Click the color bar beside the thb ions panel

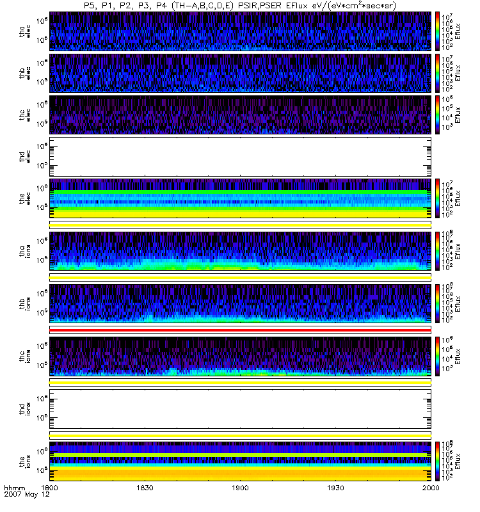click(437, 303)
